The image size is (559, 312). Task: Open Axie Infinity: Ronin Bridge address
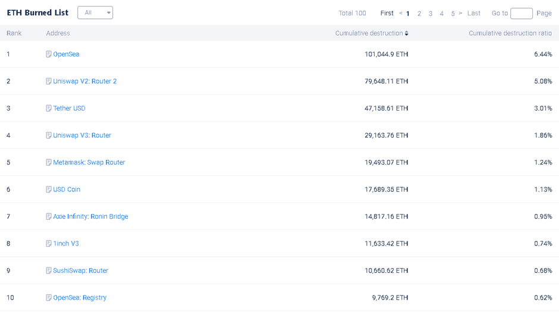90,216
